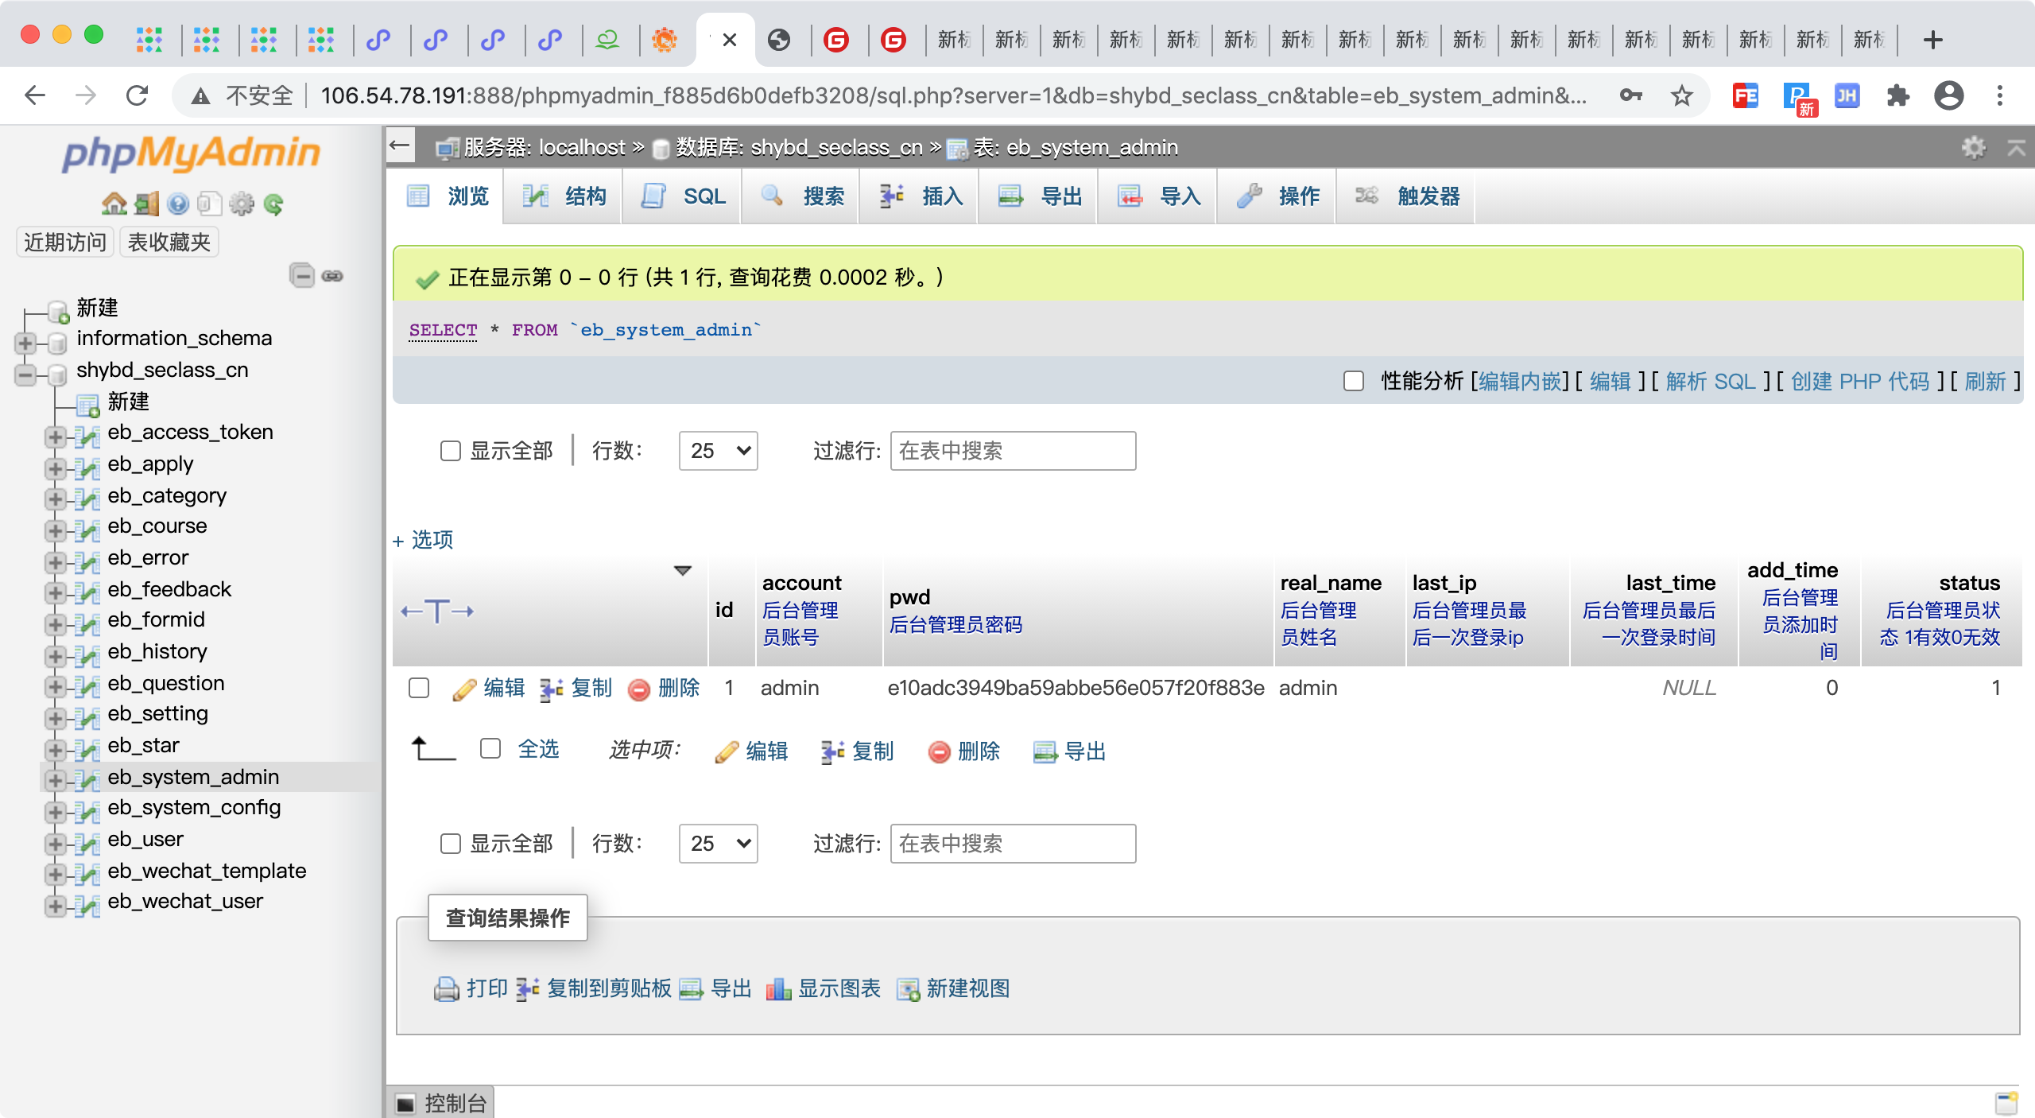Image resolution: width=2035 pixels, height=1118 pixels.
Task: Enable the 性能分析 checkbox
Action: pyautogui.click(x=1354, y=381)
